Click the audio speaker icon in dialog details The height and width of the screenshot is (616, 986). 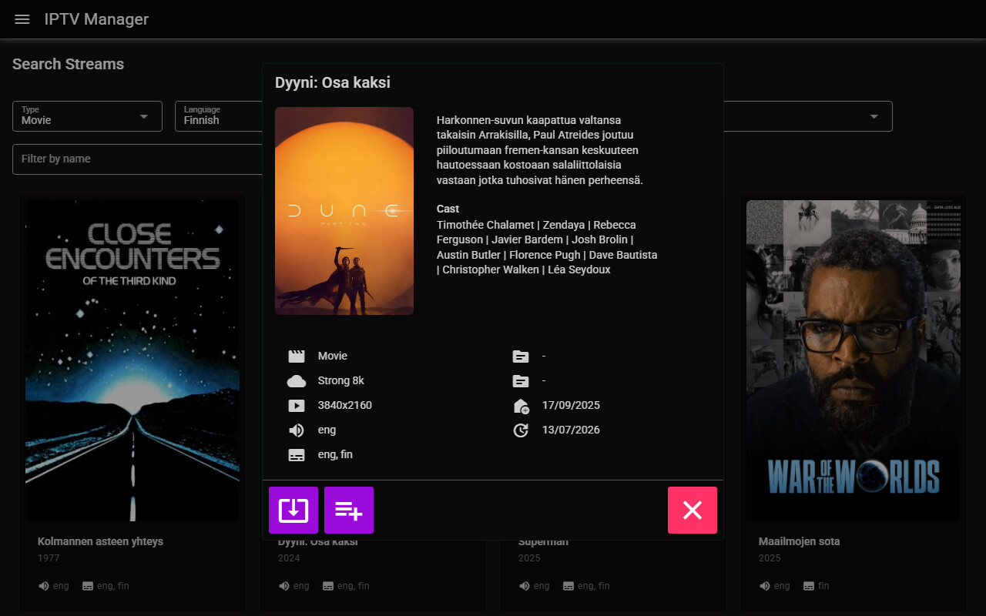click(297, 430)
